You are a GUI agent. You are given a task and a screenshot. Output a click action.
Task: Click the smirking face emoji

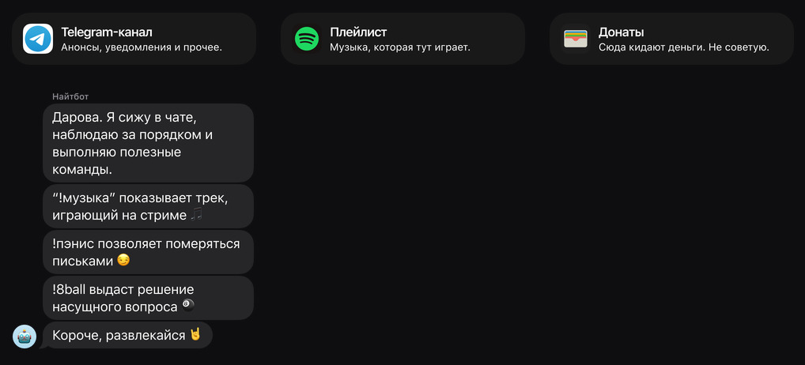[x=123, y=260]
